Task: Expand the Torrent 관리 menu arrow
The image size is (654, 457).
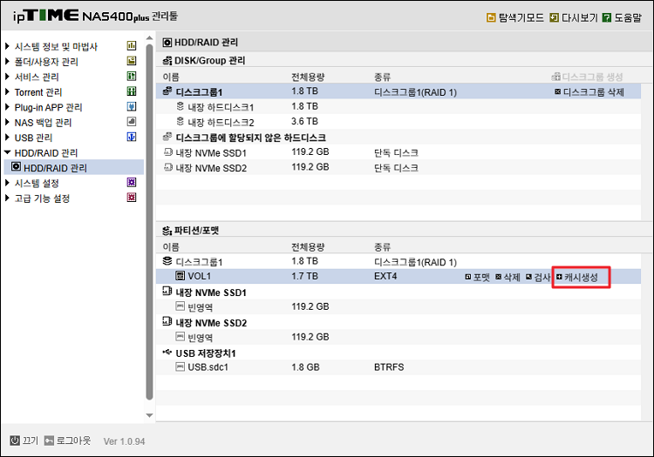Action: point(8,92)
